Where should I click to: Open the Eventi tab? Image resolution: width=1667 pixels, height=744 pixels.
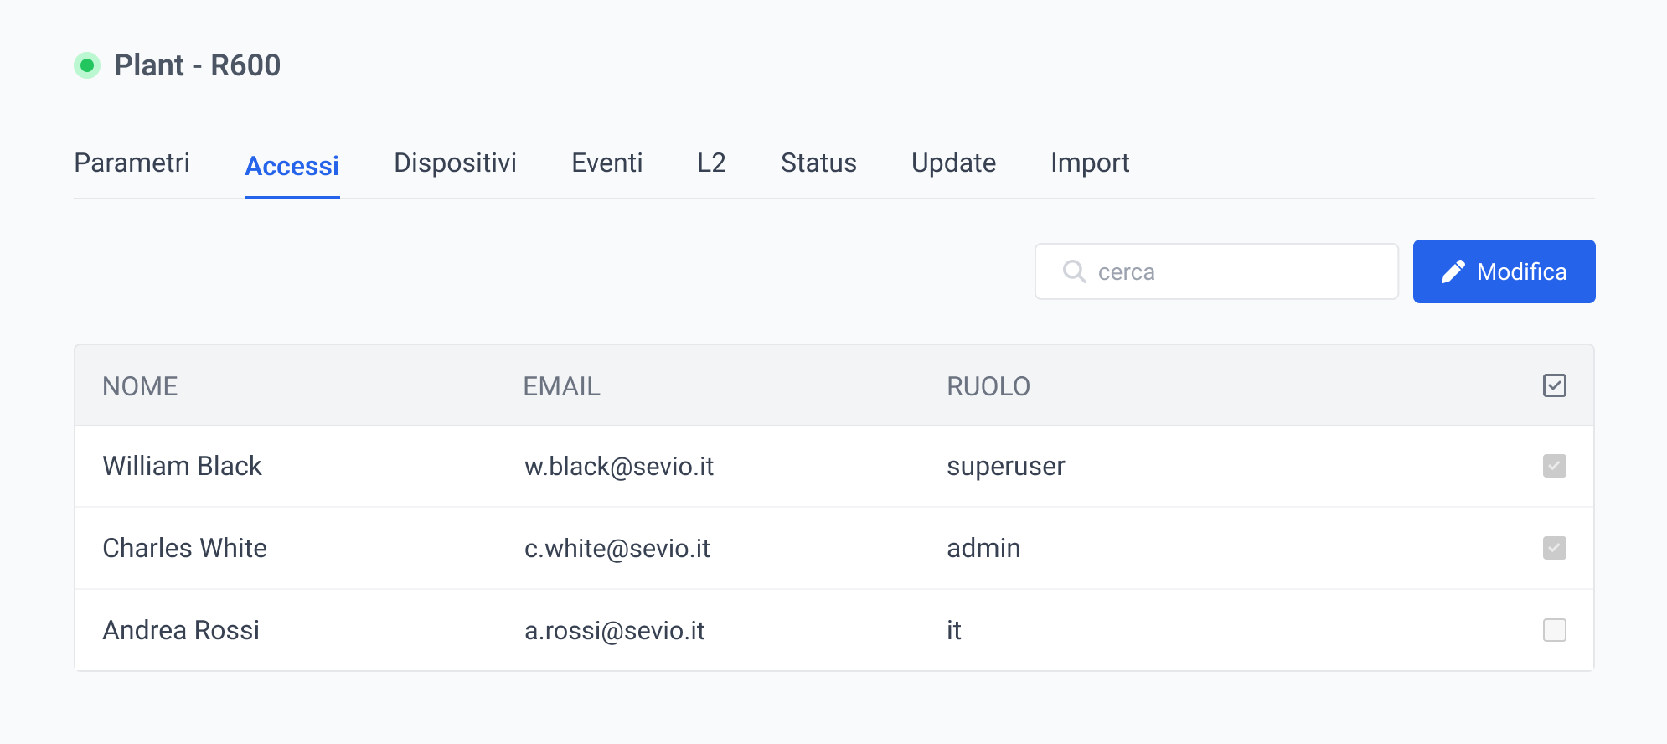pos(606,163)
